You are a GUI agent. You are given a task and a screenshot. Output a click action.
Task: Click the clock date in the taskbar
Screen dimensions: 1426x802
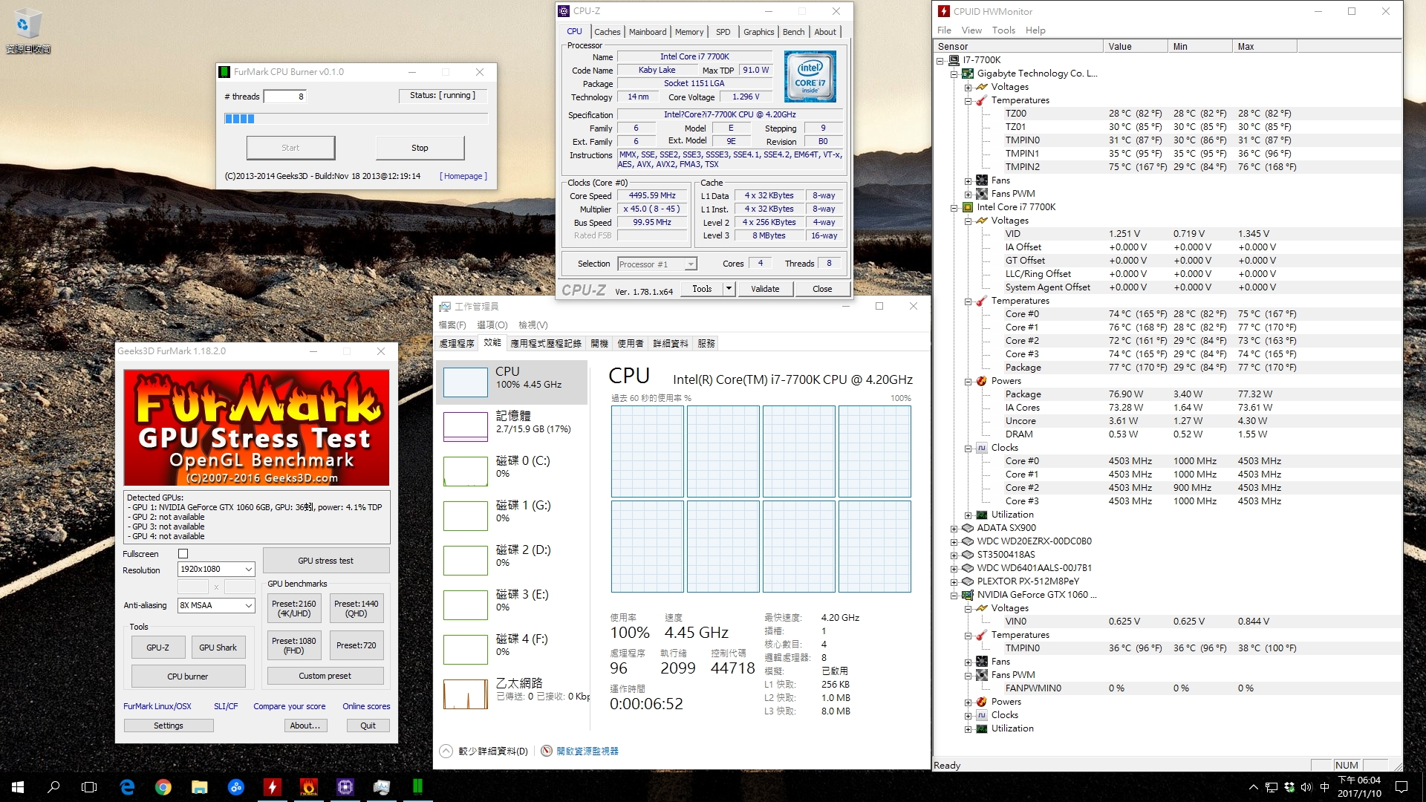pyautogui.click(x=1359, y=794)
